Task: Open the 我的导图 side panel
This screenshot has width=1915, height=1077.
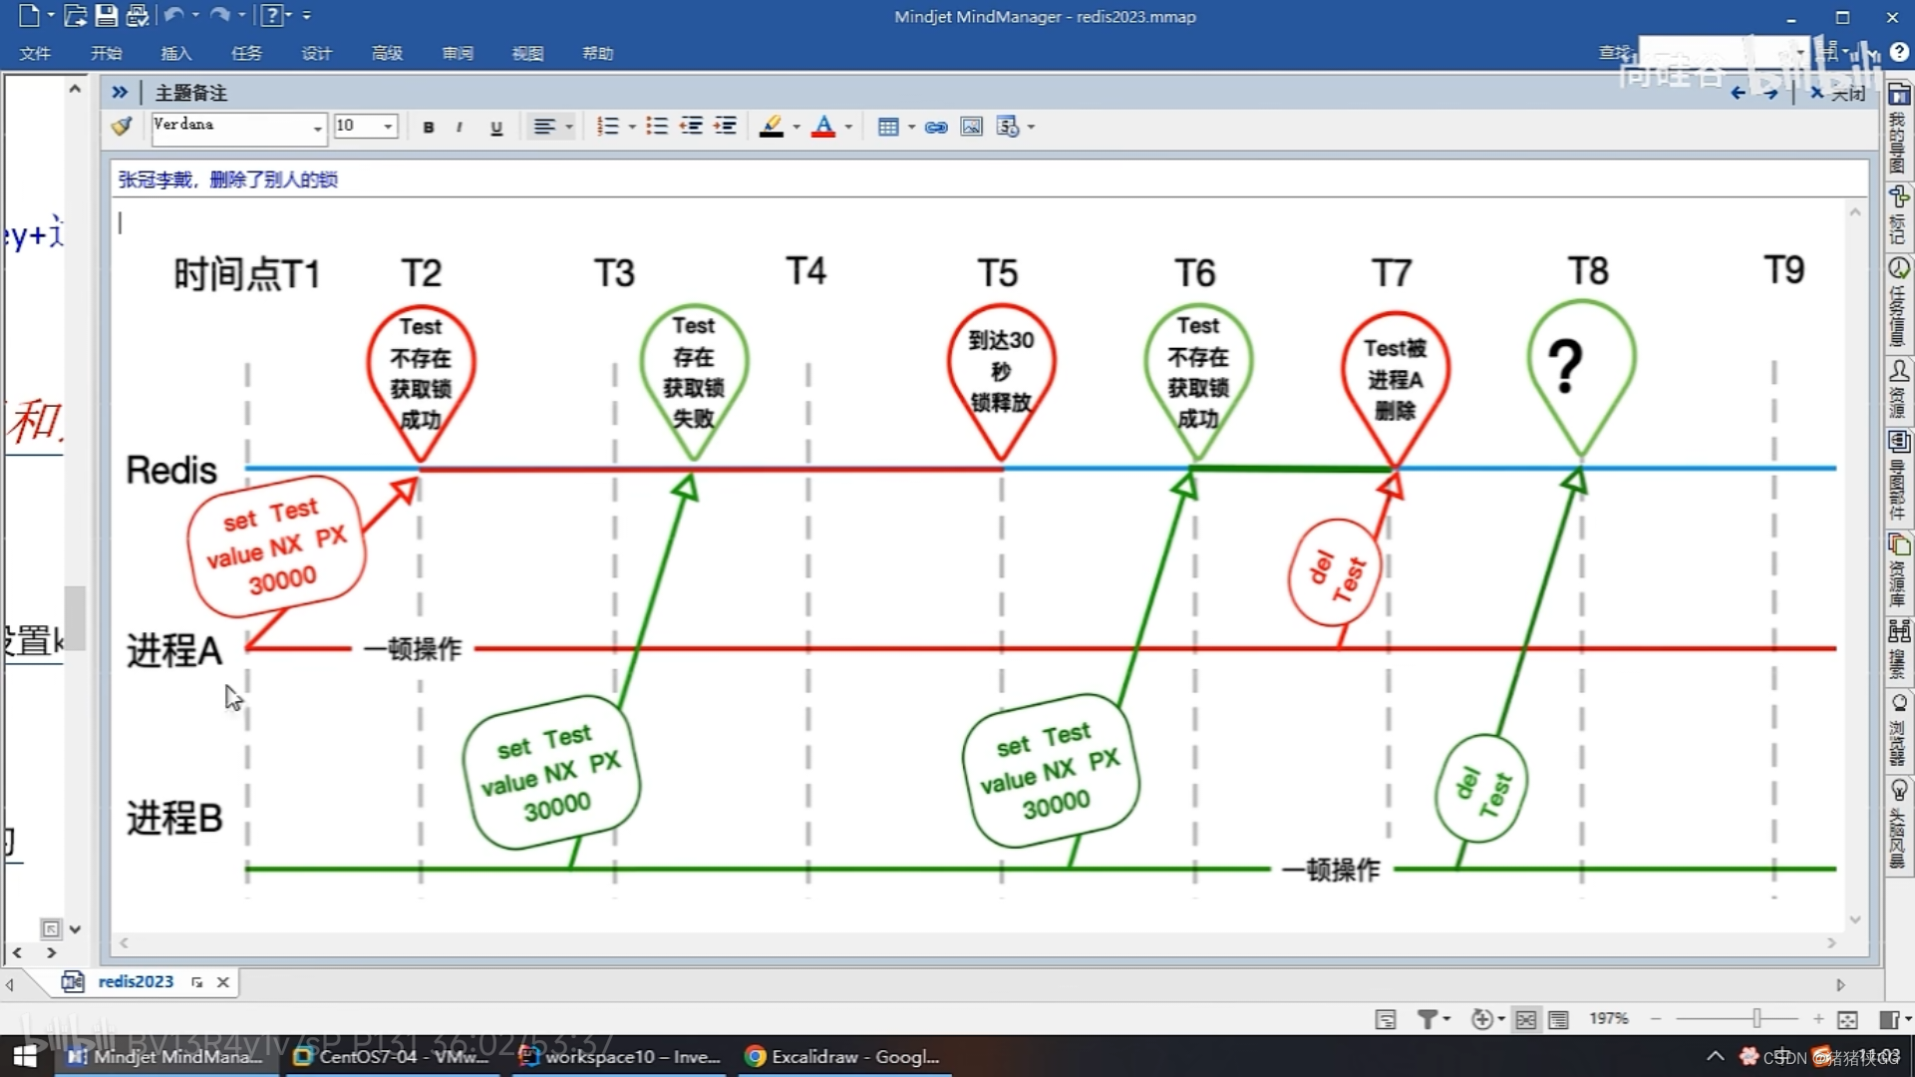Action: click(x=1899, y=129)
